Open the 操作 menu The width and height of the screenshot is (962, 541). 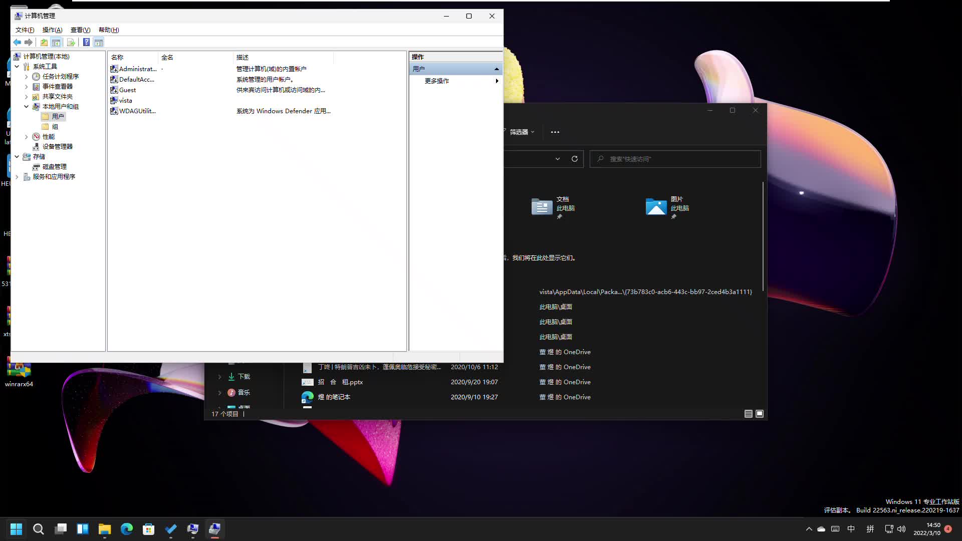point(52,30)
